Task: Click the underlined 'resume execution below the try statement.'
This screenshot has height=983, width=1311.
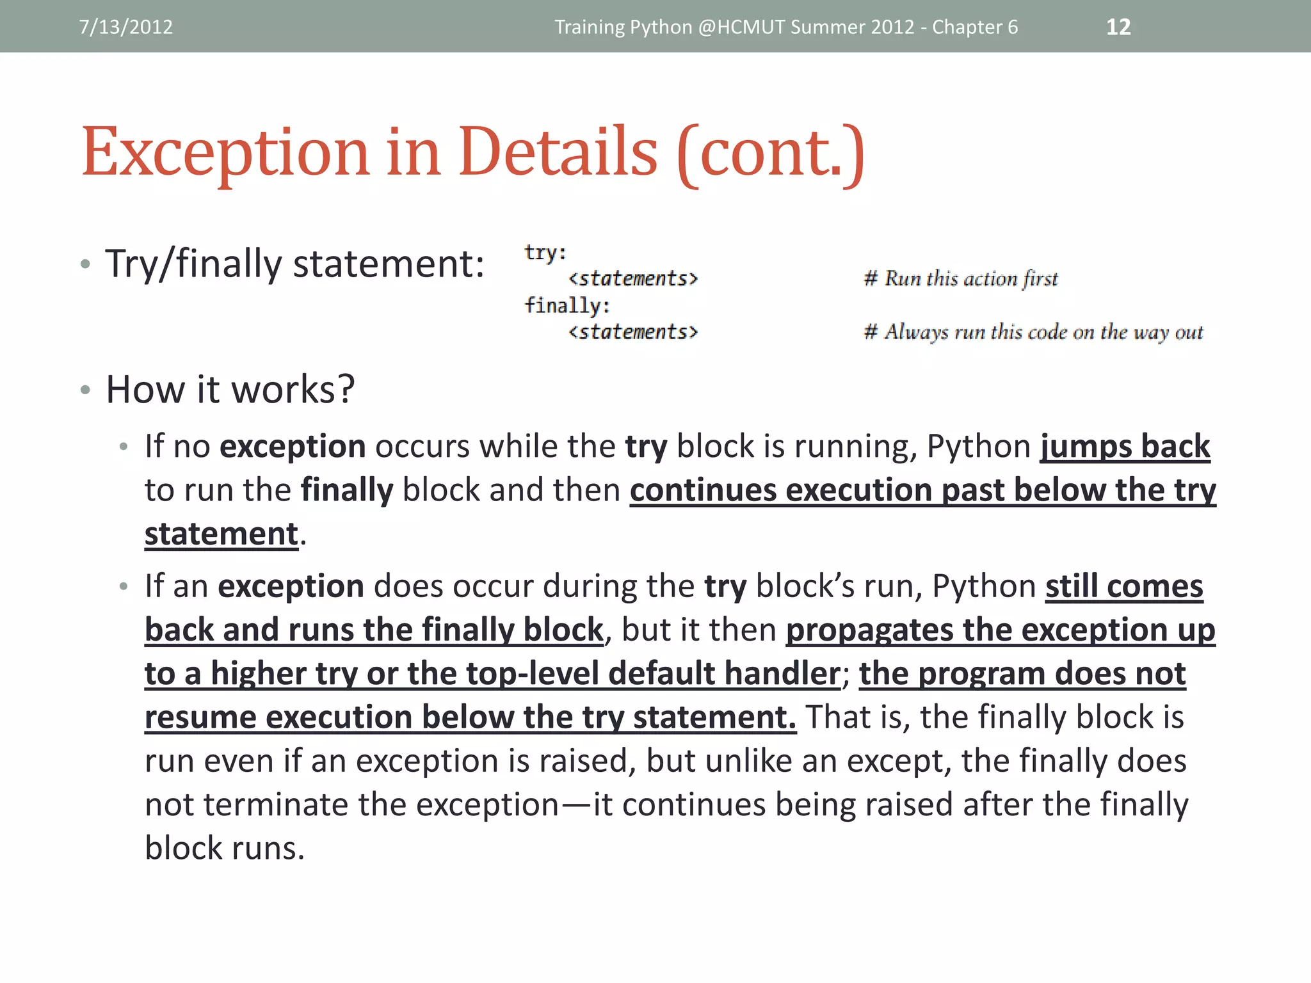Action: [x=471, y=717]
